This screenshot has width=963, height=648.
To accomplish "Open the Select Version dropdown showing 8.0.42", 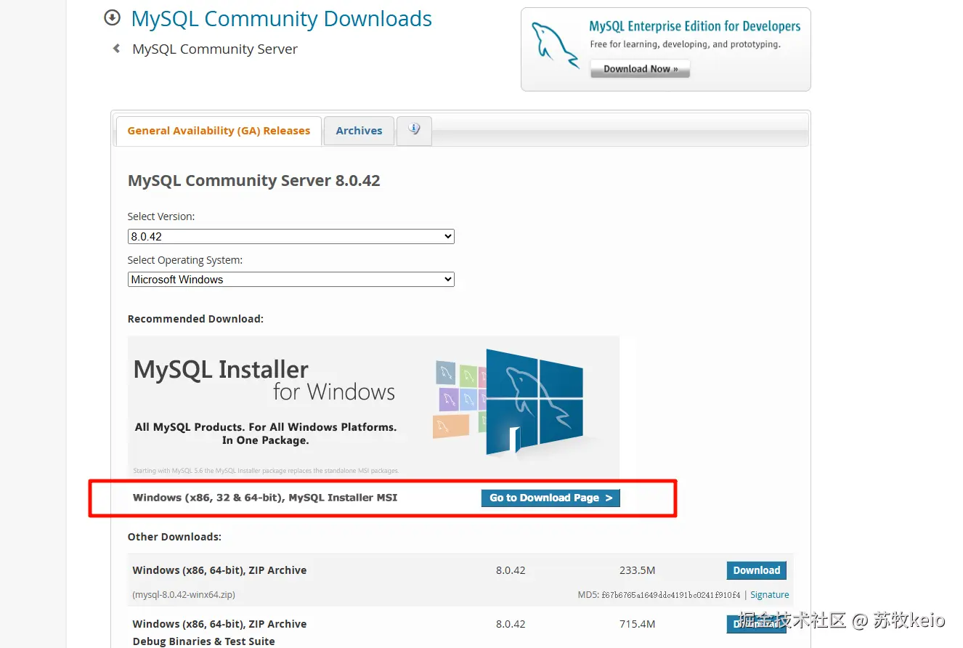I will tap(291, 236).
